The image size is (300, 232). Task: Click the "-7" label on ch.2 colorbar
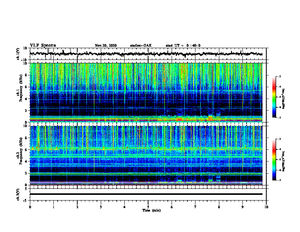pyautogui.click(x=279, y=180)
